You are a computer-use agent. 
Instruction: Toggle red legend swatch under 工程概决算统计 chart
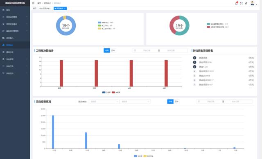point(113,92)
